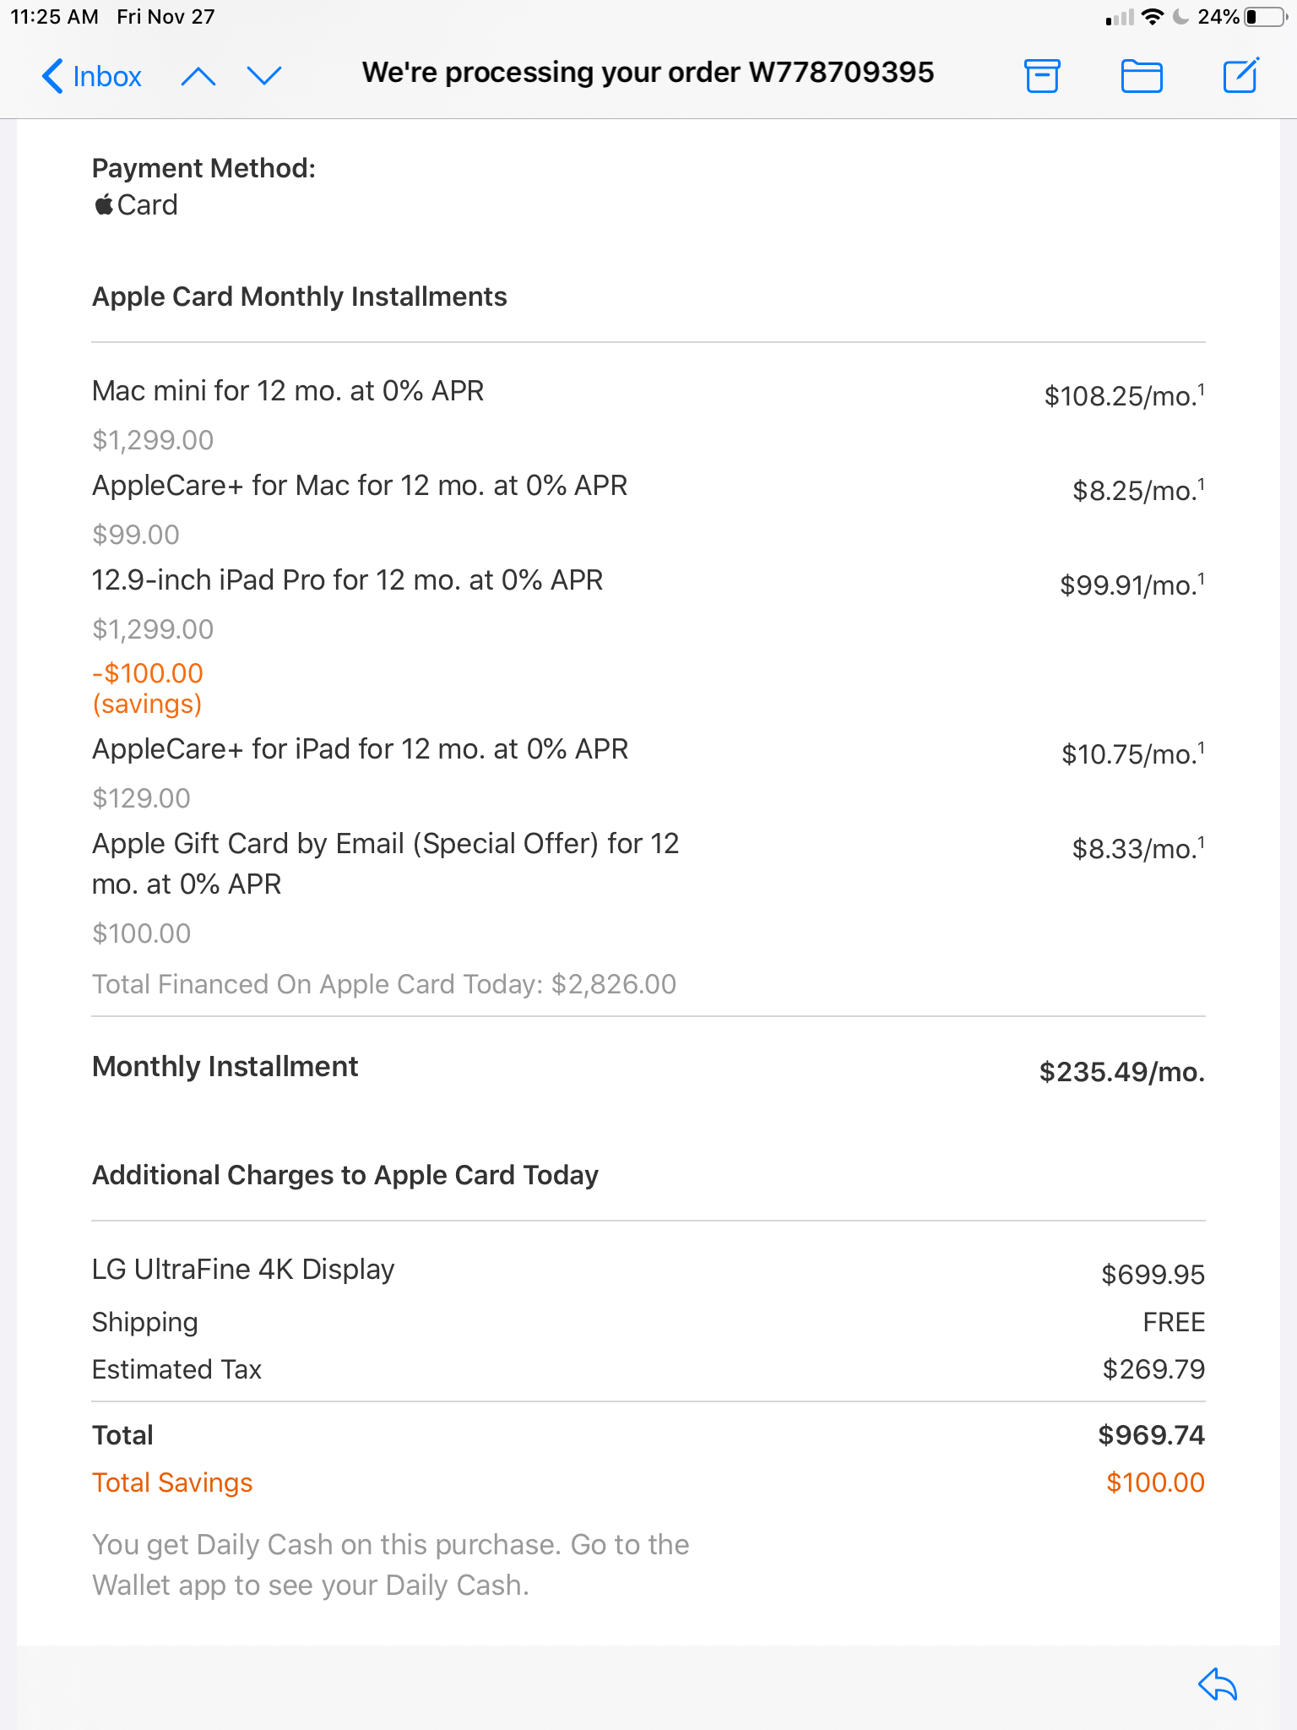The height and width of the screenshot is (1730, 1297).
Task: Compose a new message
Action: (x=1240, y=75)
